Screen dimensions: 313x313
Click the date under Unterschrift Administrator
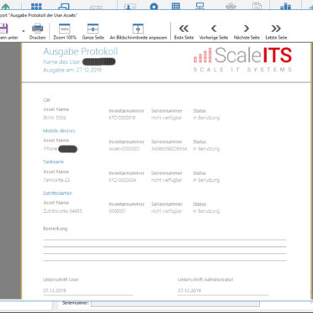(x=189, y=290)
